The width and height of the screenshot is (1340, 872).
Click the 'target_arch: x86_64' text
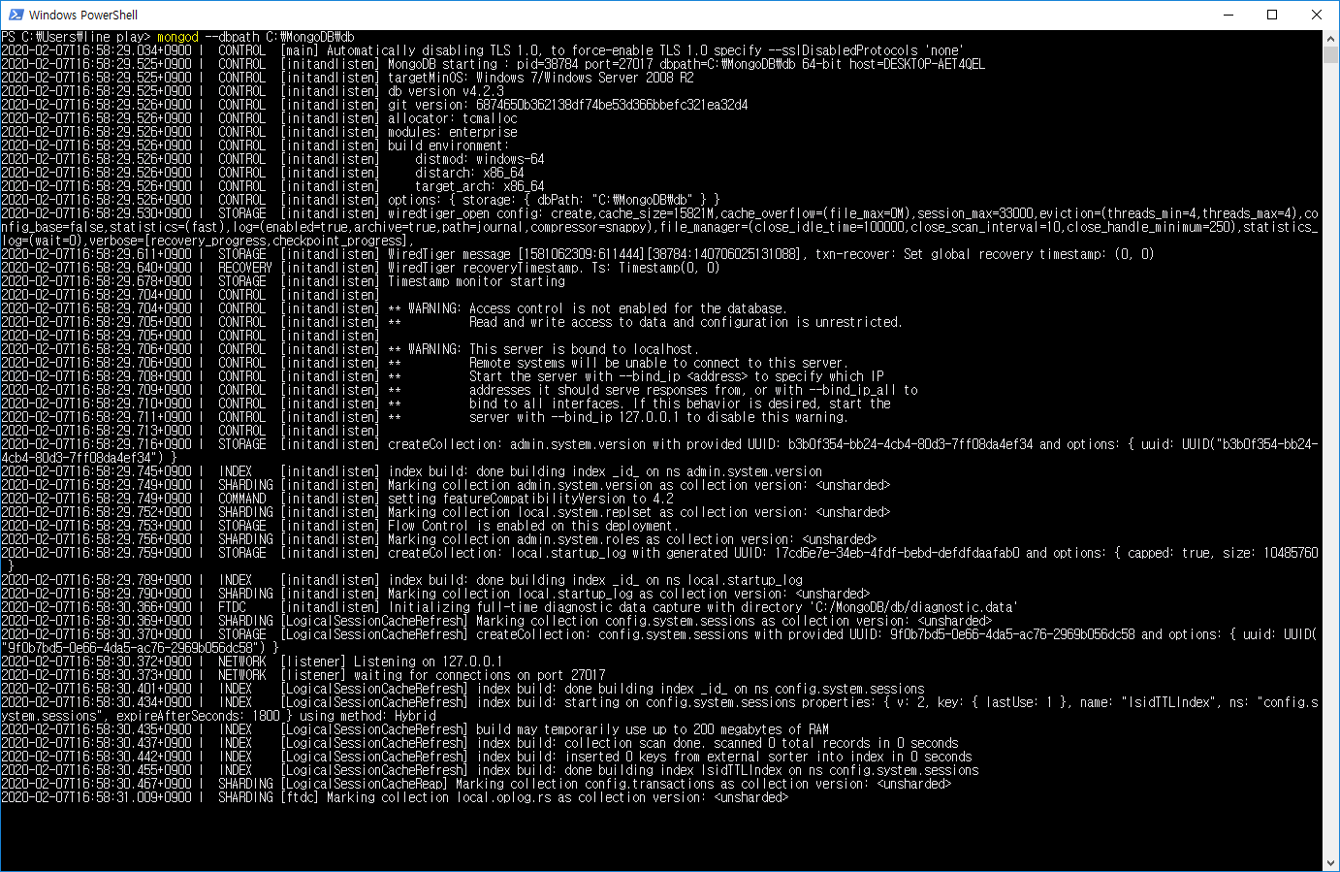pos(480,186)
